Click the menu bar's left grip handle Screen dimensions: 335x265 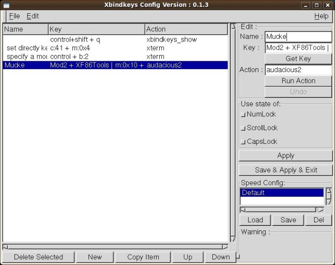(x=5, y=16)
